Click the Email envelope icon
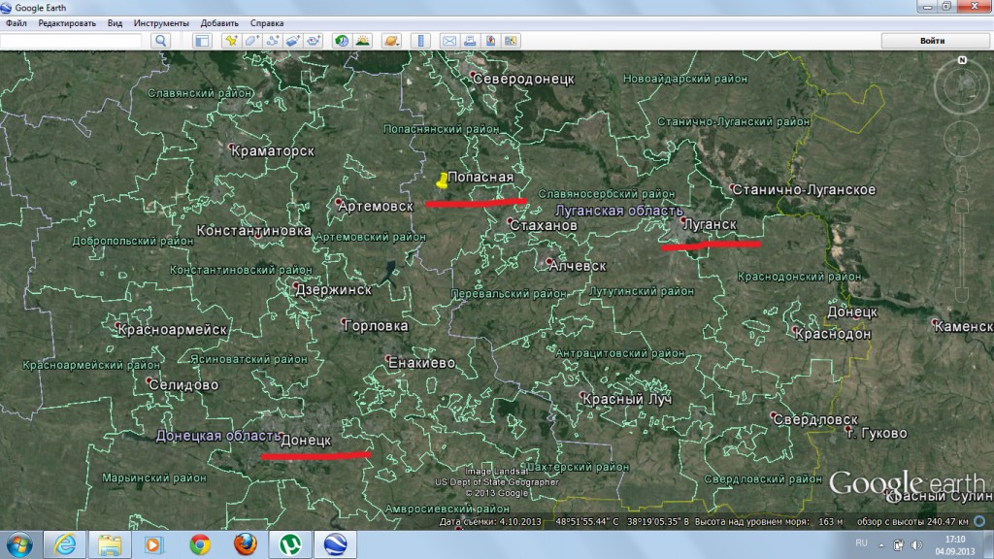 [x=449, y=41]
